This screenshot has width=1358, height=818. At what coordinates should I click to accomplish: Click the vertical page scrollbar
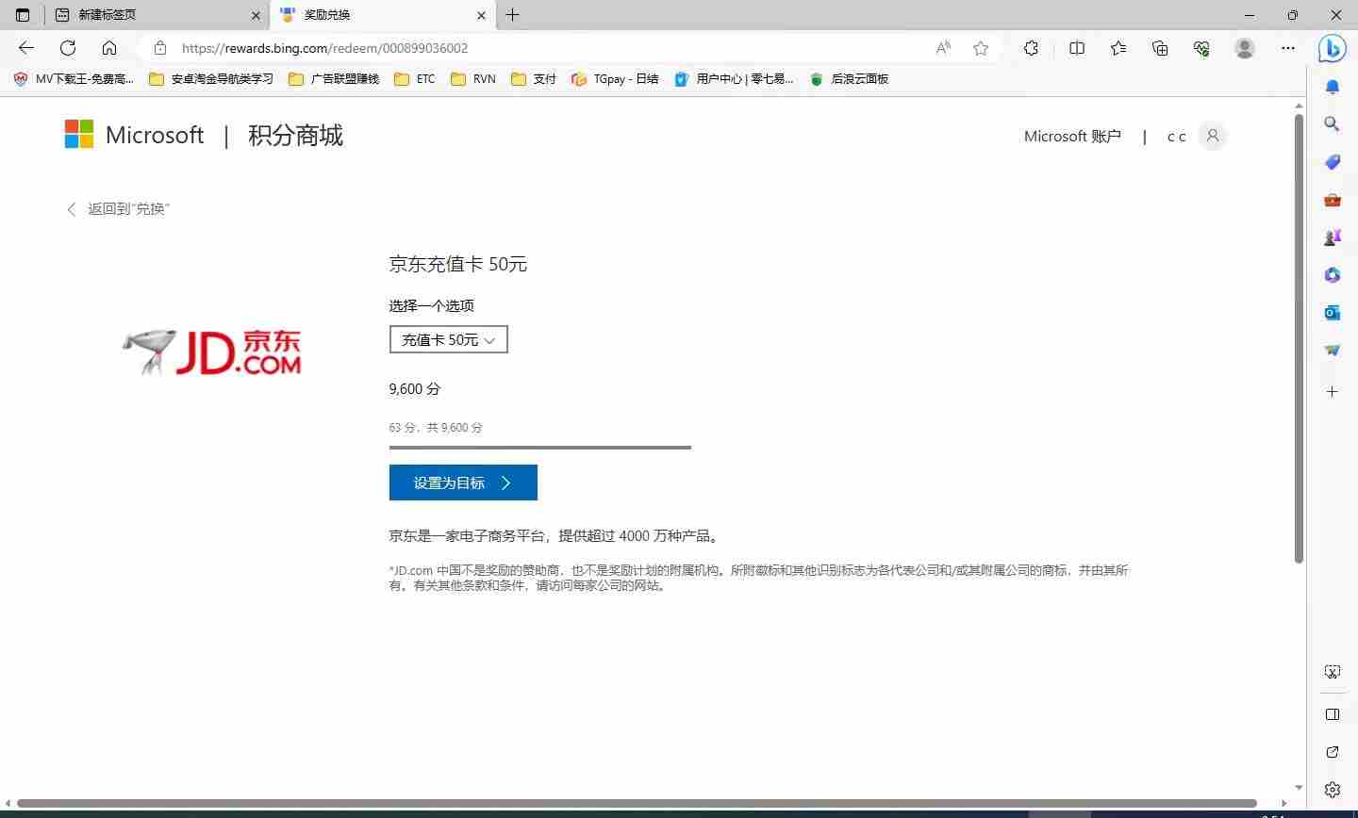click(x=1299, y=339)
